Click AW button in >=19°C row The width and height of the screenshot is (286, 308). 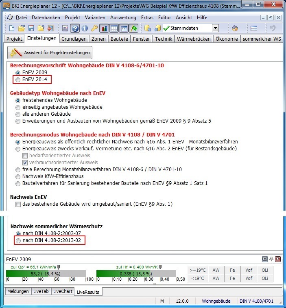click(216, 270)
